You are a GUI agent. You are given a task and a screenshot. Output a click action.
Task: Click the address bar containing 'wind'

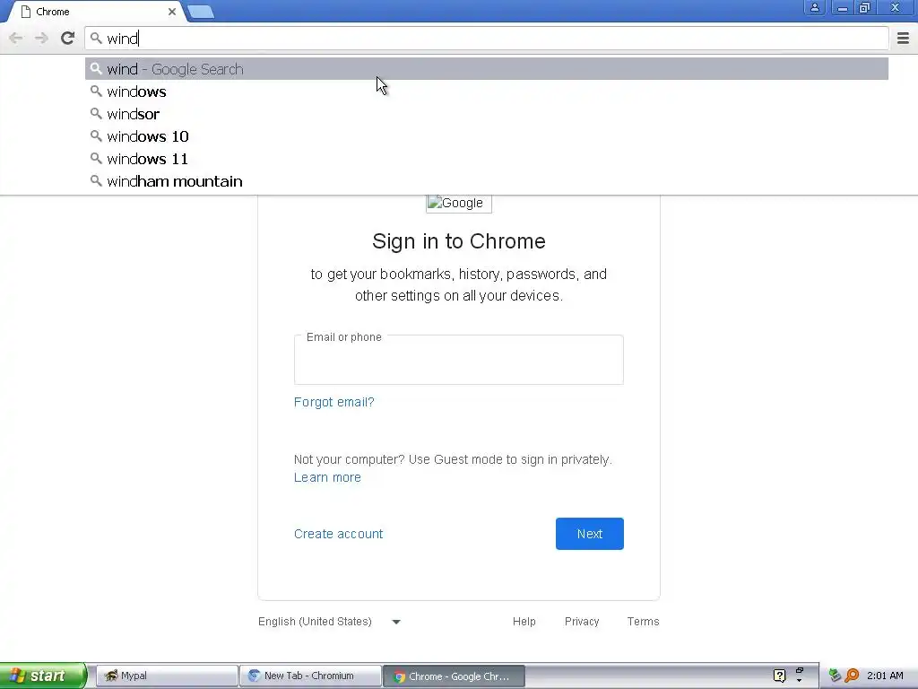(x=487, y=39)
